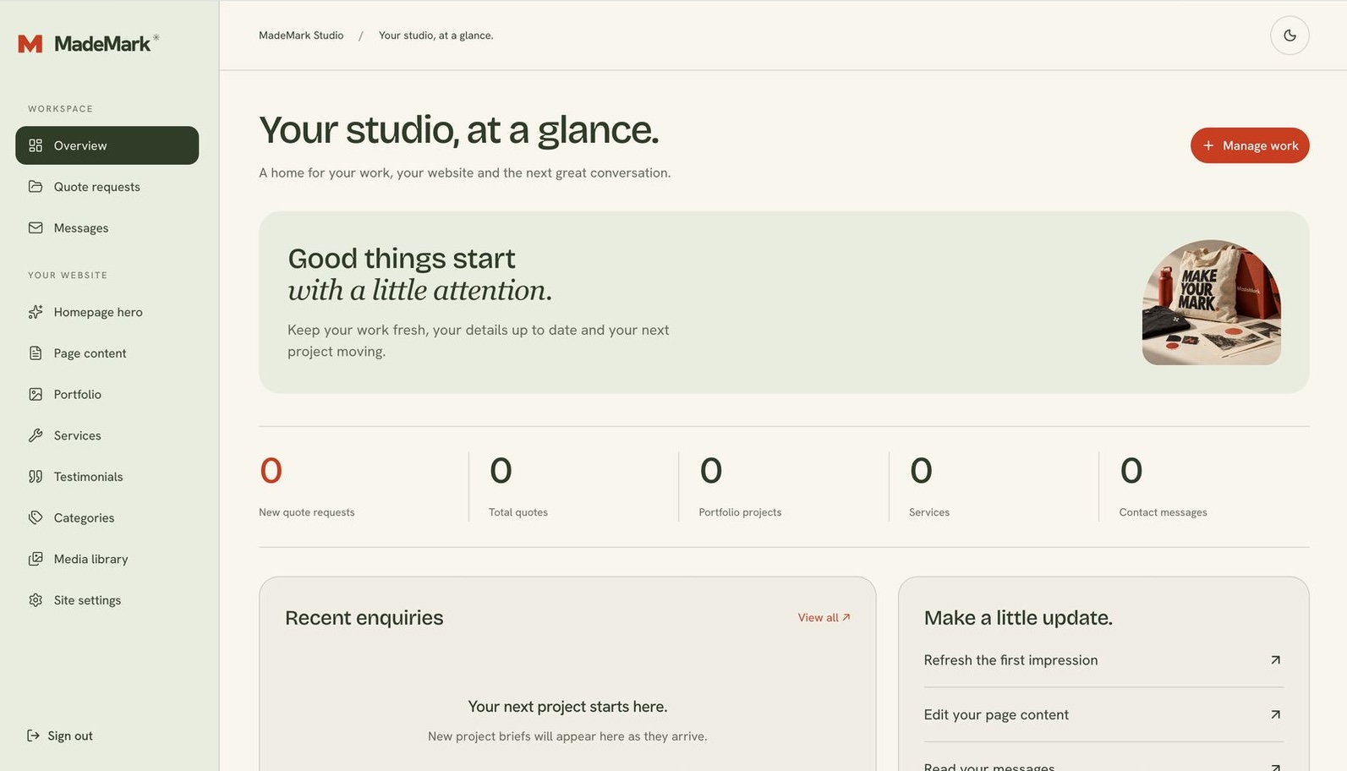Screen dimensions: 1347x771
Task: Open the Media library page
Action: point(107,559)
